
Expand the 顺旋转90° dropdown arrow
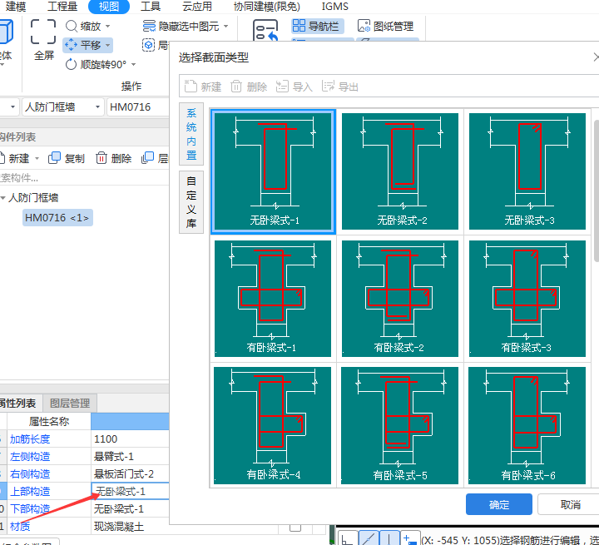[x=133, y=64]
